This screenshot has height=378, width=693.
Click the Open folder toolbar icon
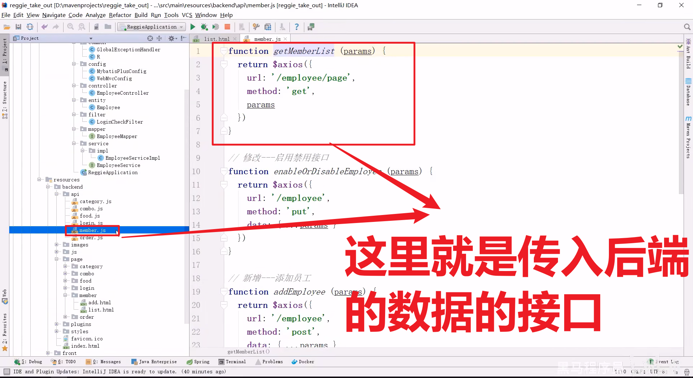tap(7, 27)
